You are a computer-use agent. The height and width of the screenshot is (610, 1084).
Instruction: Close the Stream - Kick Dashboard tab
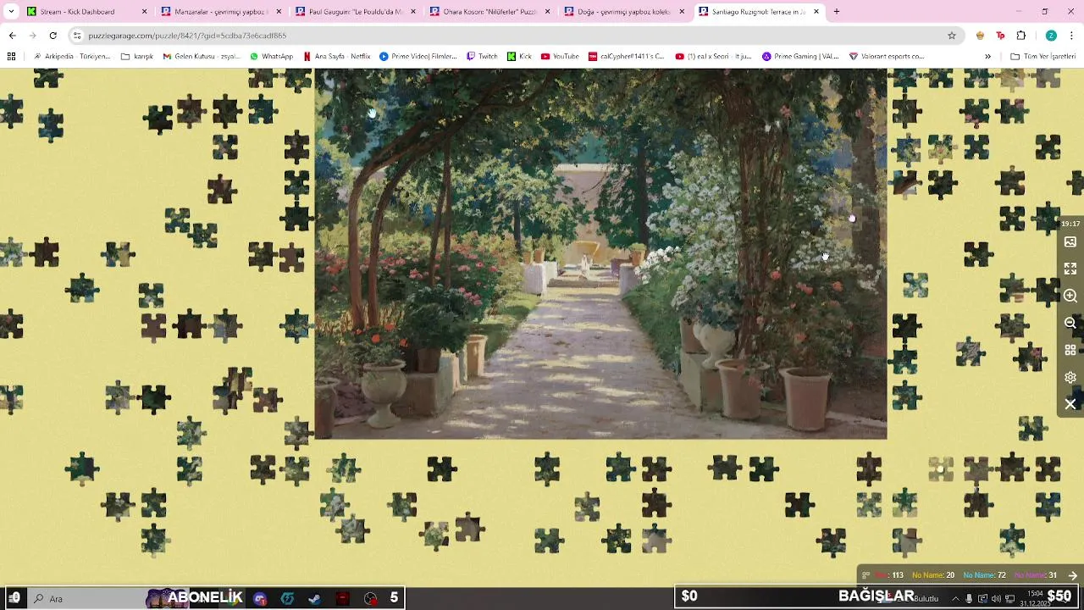(144, 12)
